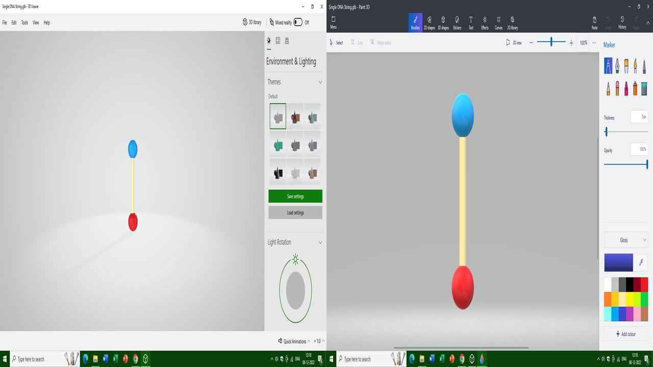
Task: Click the Add colour button
Action: (626, 334)
